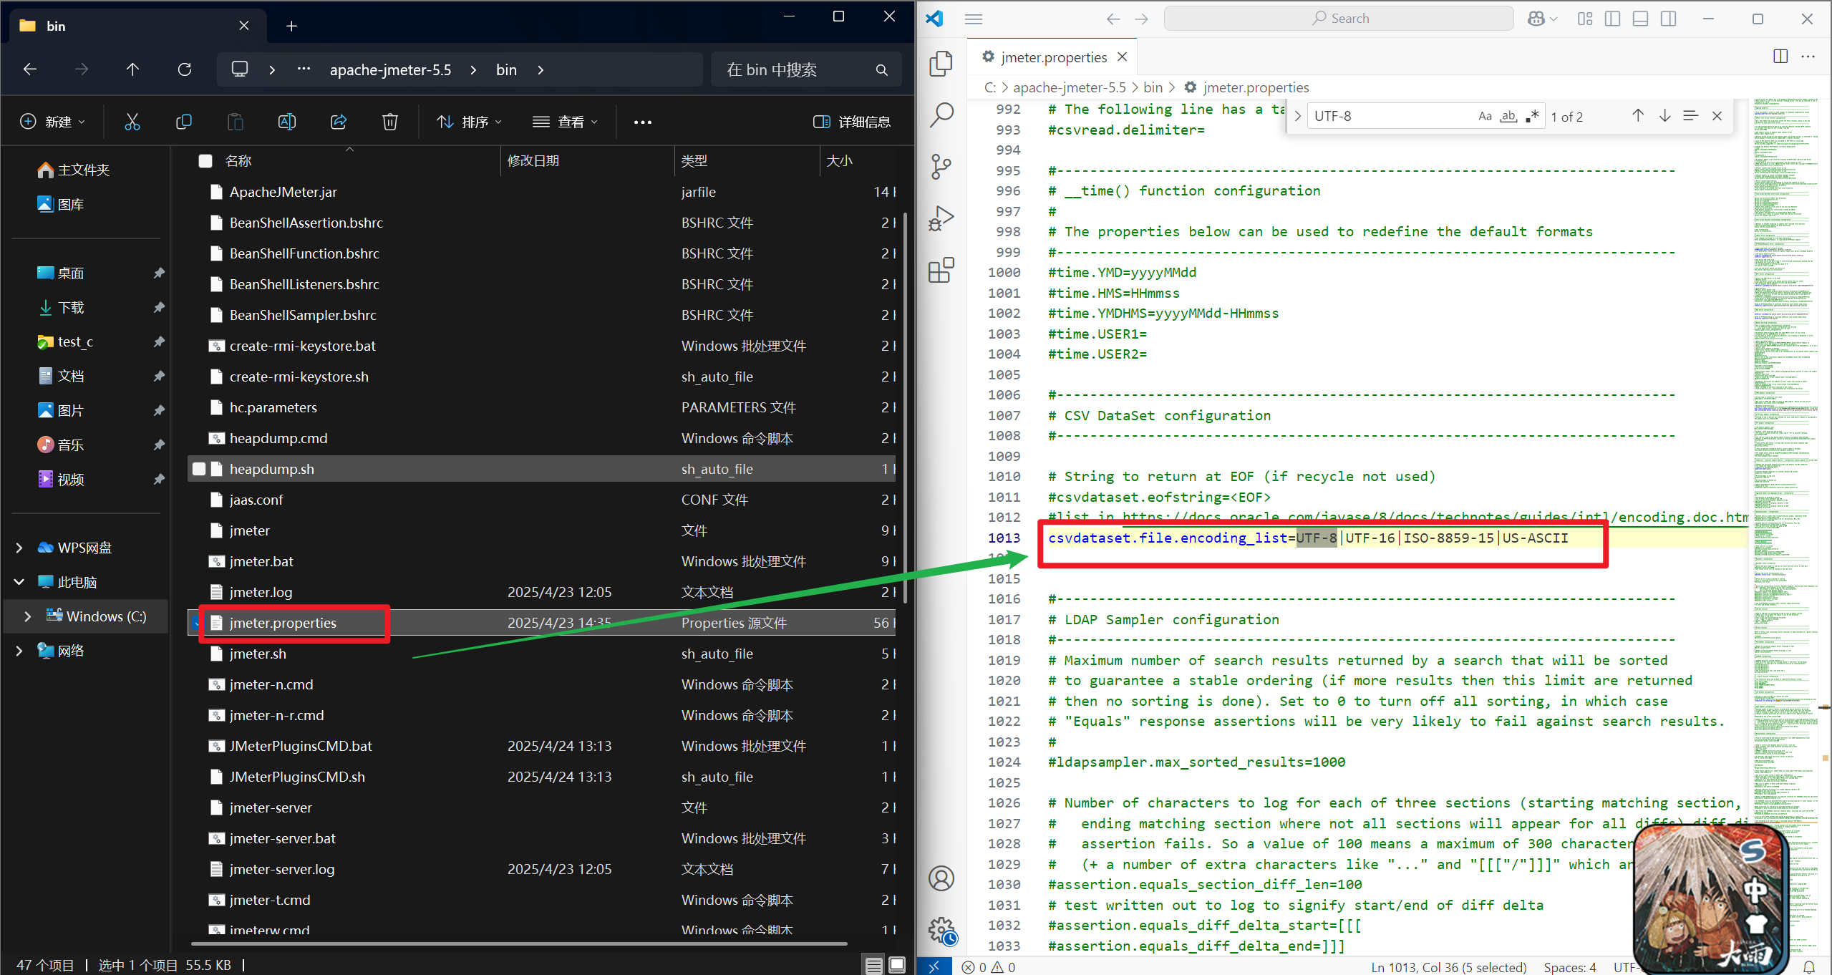This screenshot has height=975, width=1832.
Task: Open Extensions view in activity bar
Action: pyautogui.click(x=941, y=271)
